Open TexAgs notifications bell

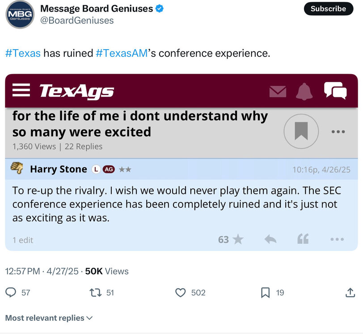coord(304,91)
